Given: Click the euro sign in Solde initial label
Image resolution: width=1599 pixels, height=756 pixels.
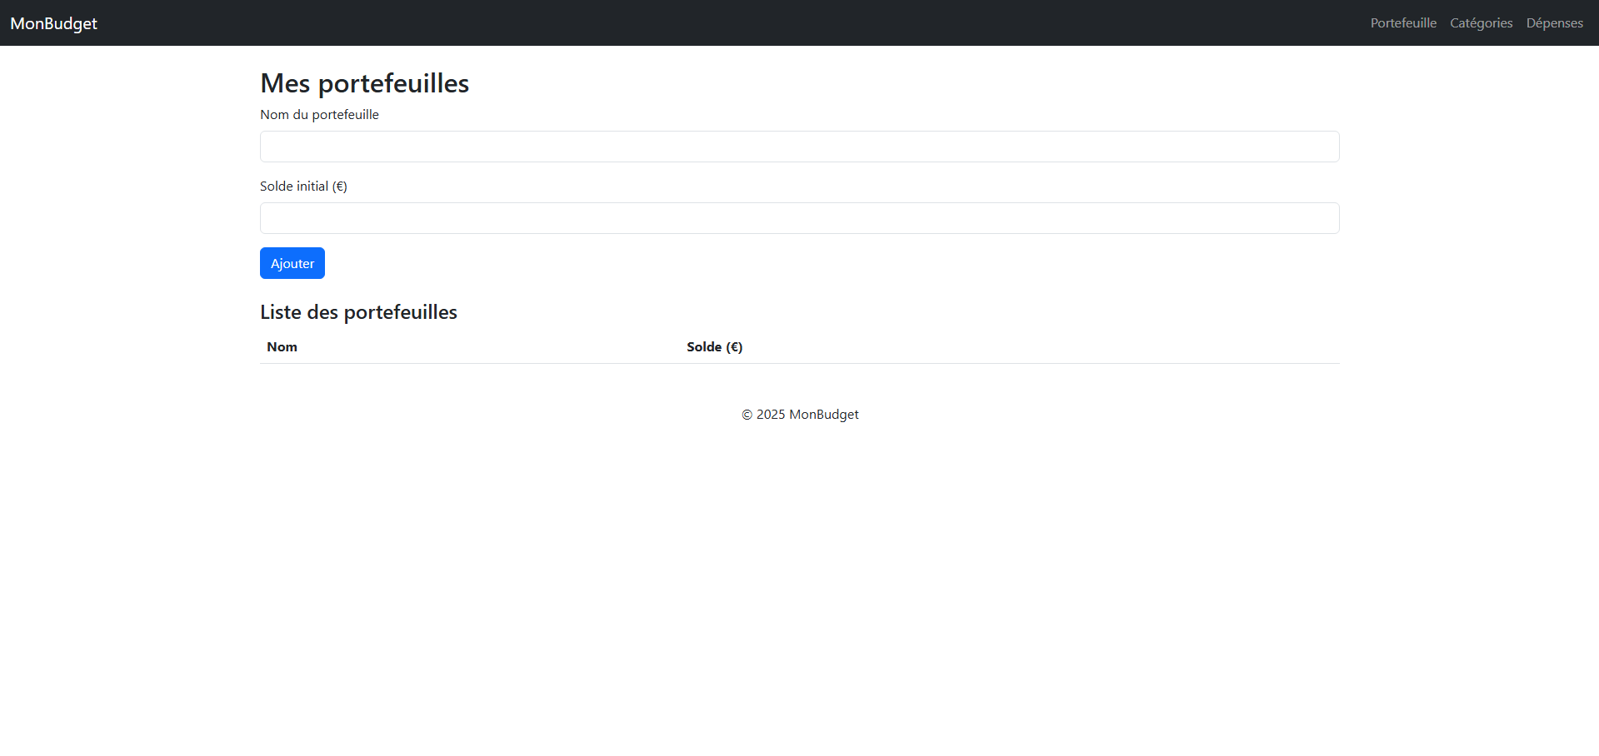Looking at the screenshot, I should click(339, 187).
